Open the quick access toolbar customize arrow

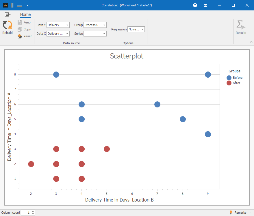pos(27,5)
